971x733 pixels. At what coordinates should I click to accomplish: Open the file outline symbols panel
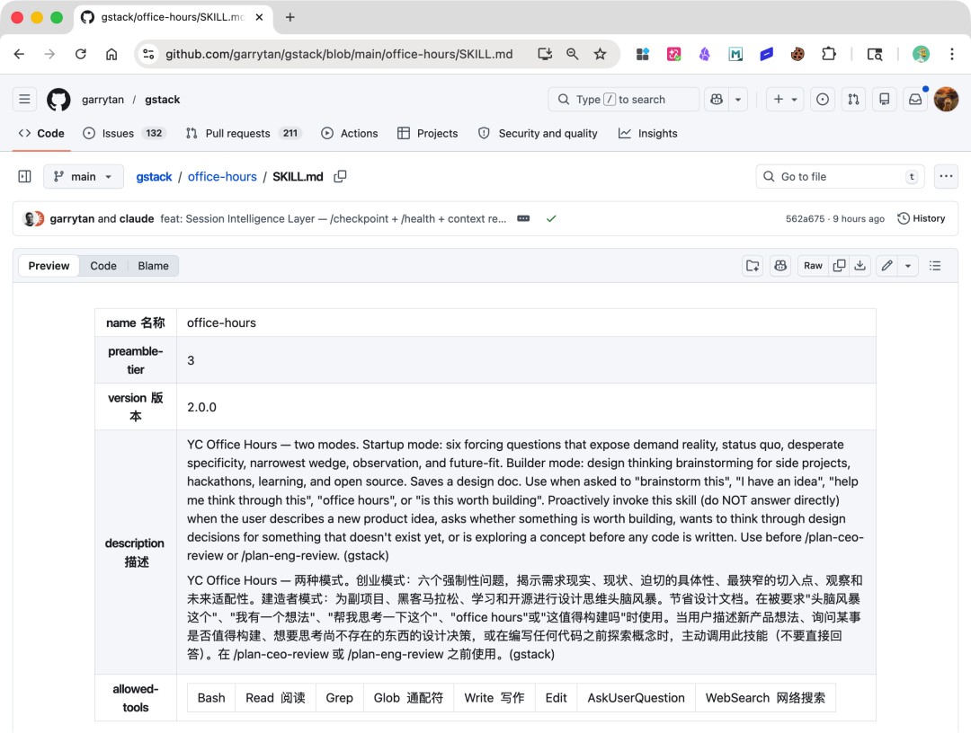pyautogui.click(x=934, y=266)
